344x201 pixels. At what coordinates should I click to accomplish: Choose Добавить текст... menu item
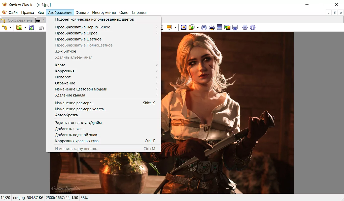click(103, 129)
